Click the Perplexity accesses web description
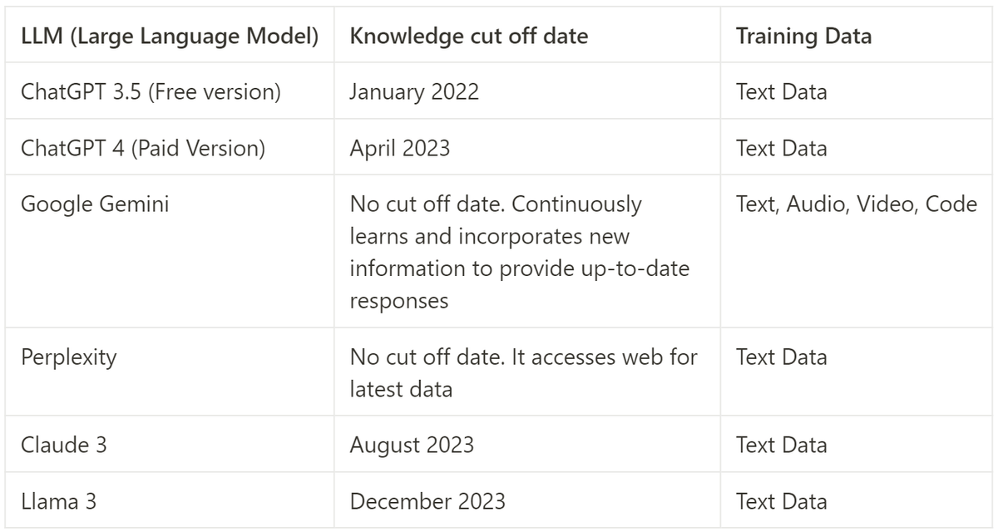Screen dimensions: 998x532 click(523, 372)
